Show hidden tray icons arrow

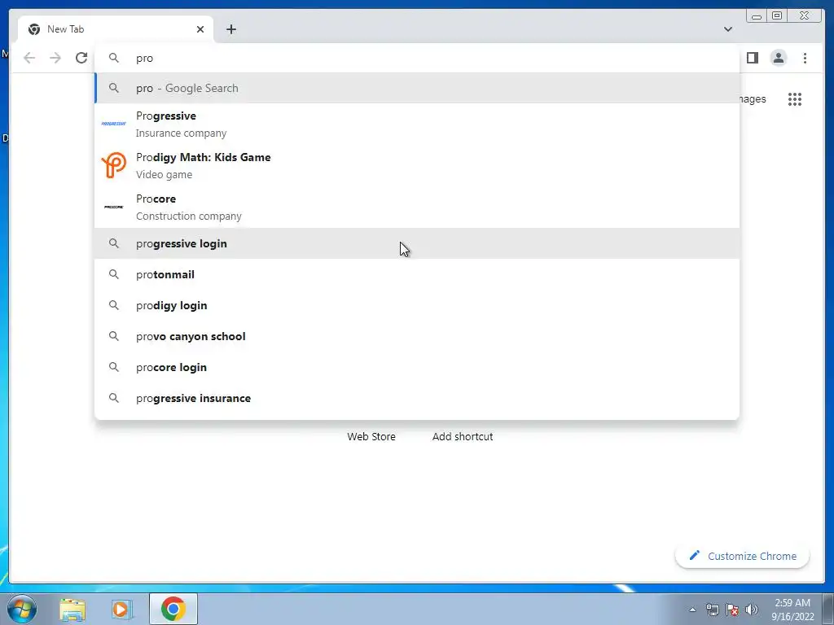point(692,610)
